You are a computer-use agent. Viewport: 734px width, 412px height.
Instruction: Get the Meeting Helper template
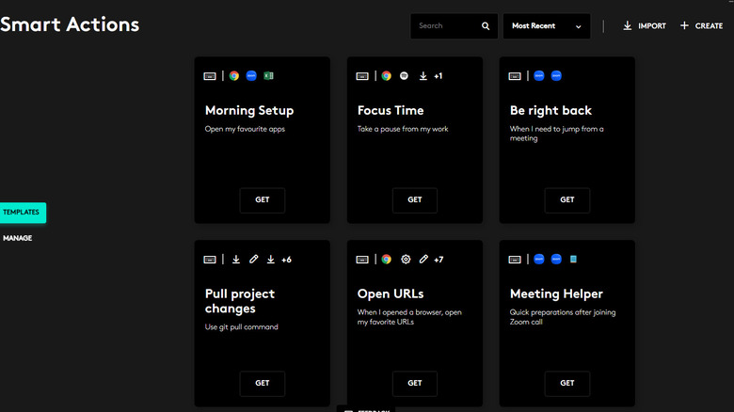point(567,383)
